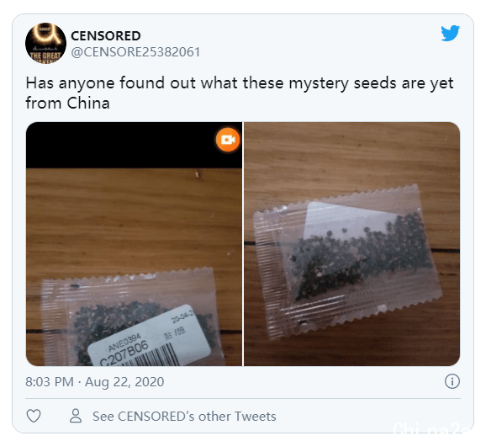Open tweet info circle icon
The width and height of the screenshot is (486, 441).
point(452,381)
